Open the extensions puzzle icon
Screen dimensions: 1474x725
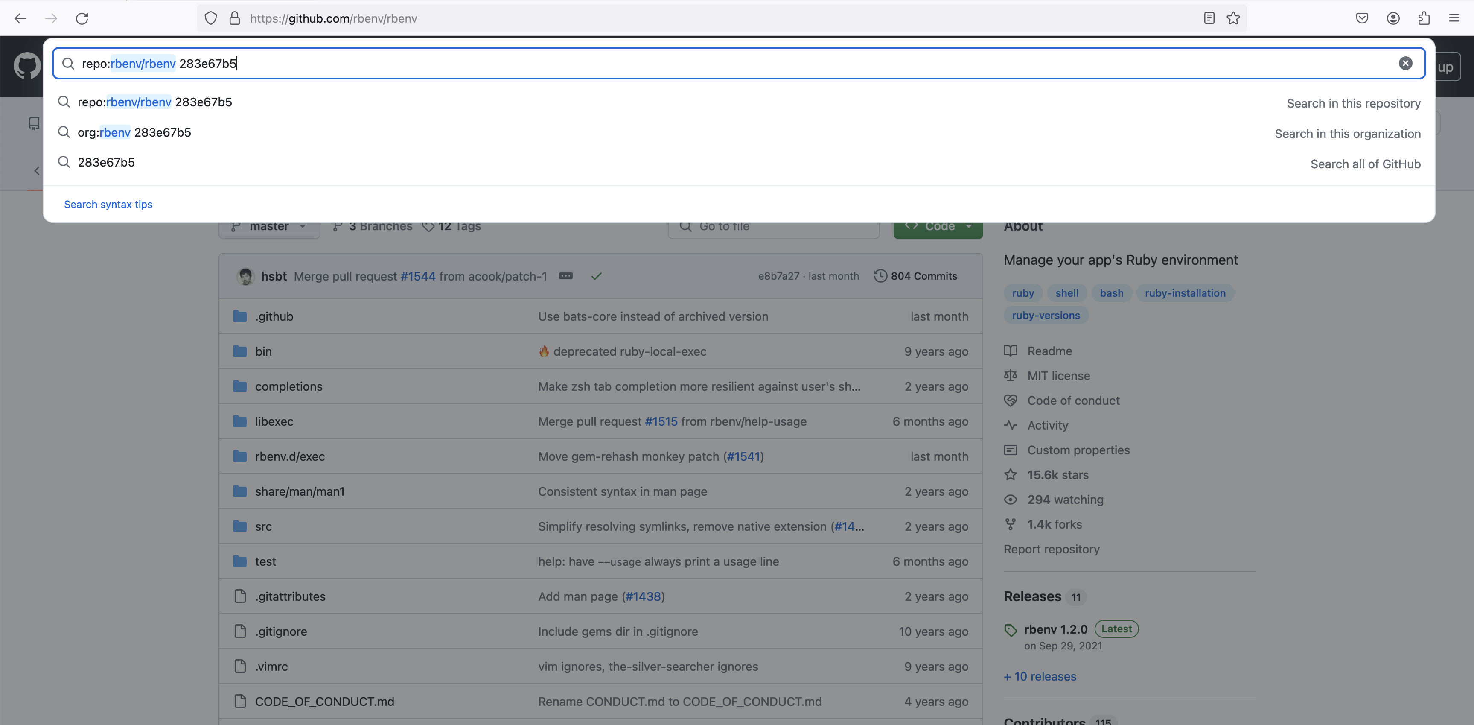tap(1424, 18)
